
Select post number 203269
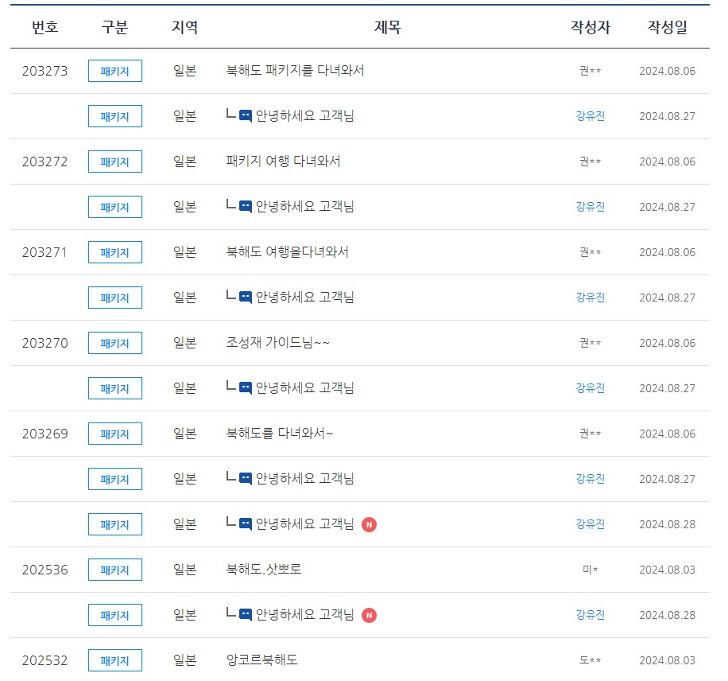[x=45, y=434]
